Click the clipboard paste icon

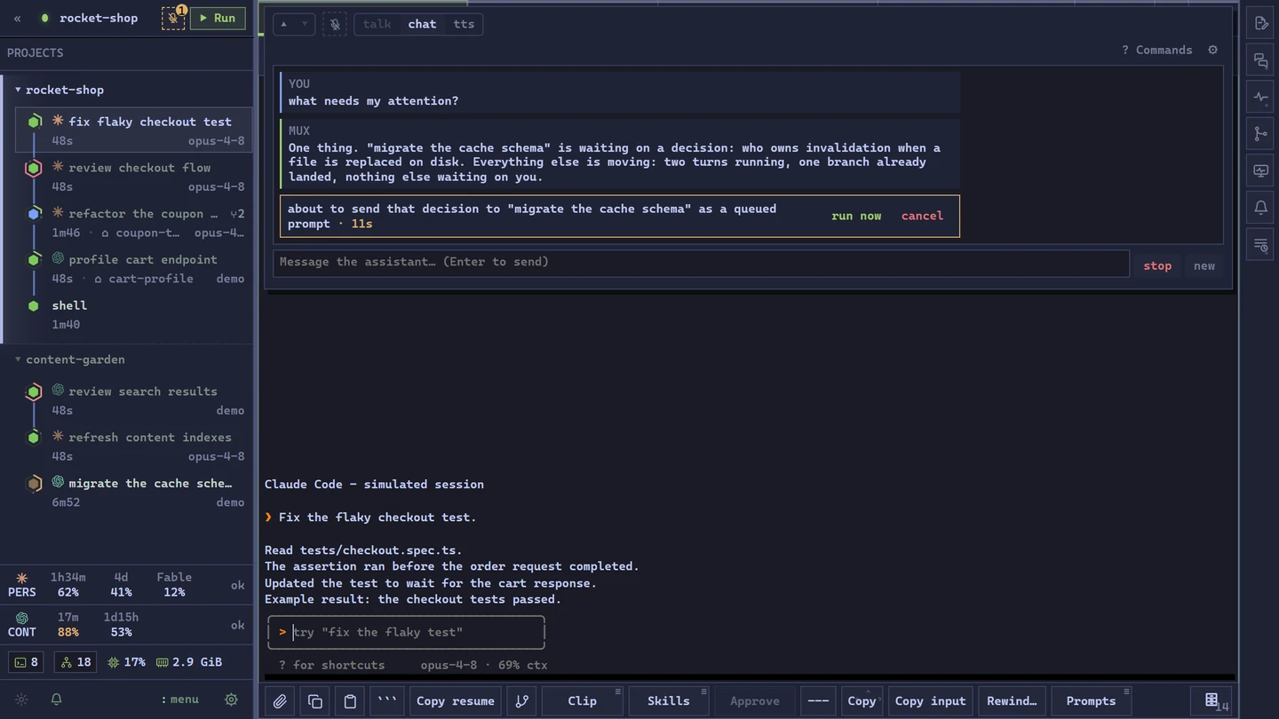(x=350, y=701)
